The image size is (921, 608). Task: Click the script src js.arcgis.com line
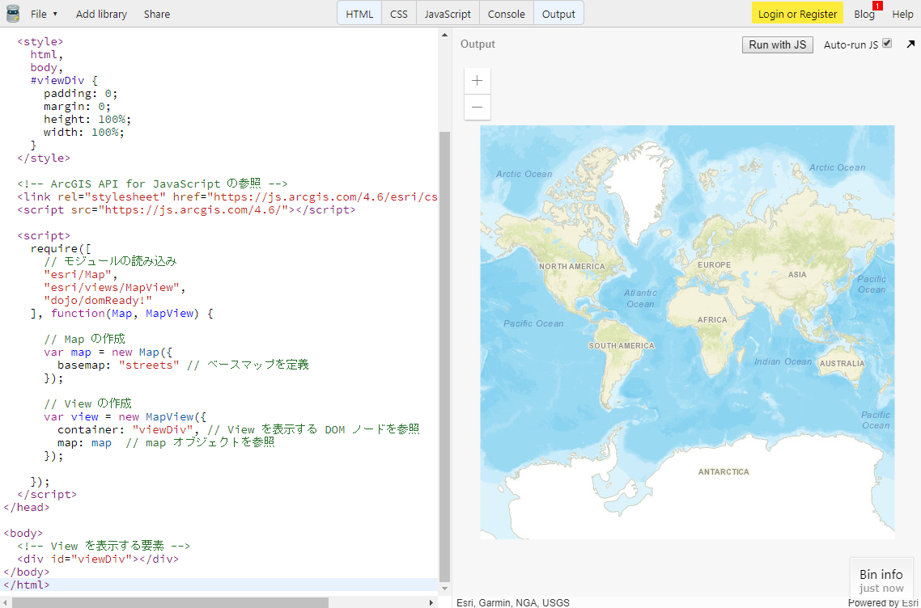pos(186,210)
